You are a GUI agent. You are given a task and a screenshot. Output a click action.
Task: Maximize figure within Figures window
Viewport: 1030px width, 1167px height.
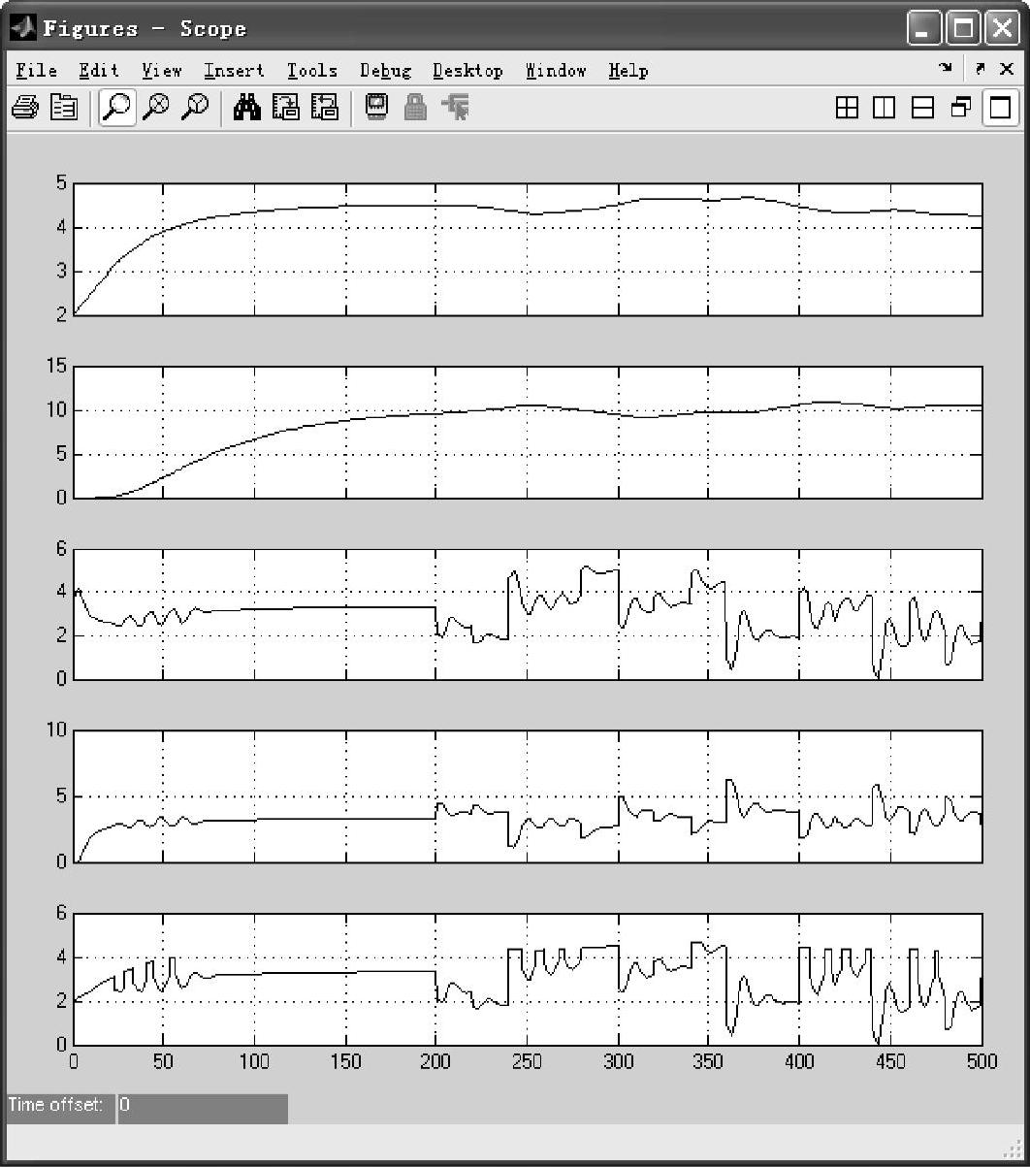(999, 108)
